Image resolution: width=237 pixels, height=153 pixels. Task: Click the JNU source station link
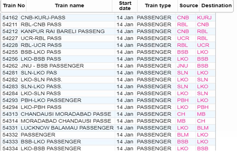(182, 66)
